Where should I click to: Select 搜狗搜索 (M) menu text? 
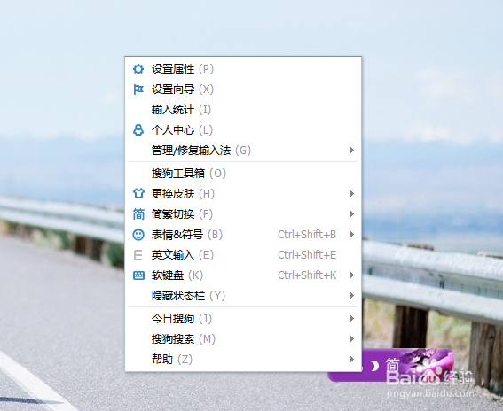pos(184,339)
